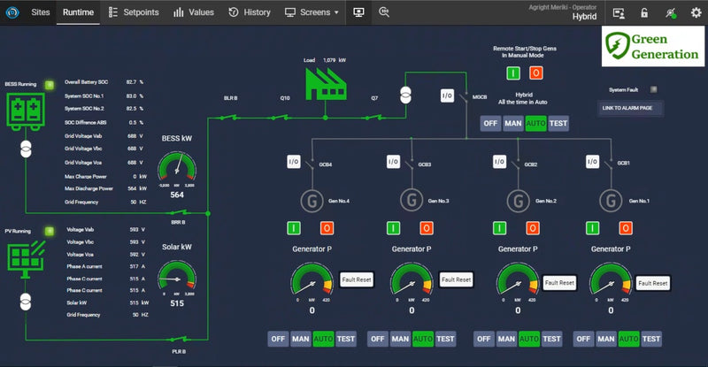Click the BESS Running status indicator
The image size is (708, 367).
[x=50, y=84]
